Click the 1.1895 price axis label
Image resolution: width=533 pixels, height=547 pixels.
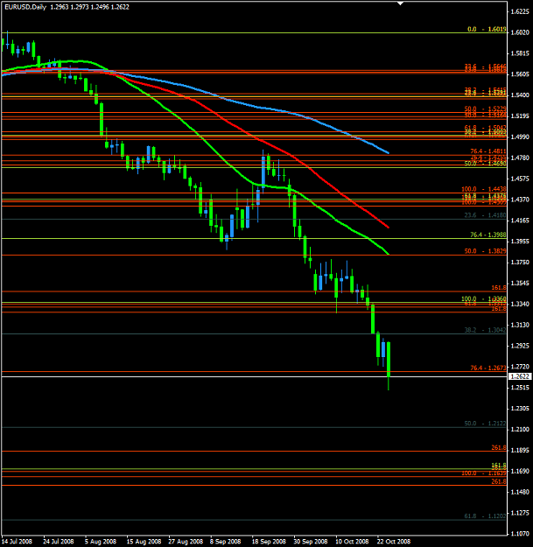tap(520, 451)
